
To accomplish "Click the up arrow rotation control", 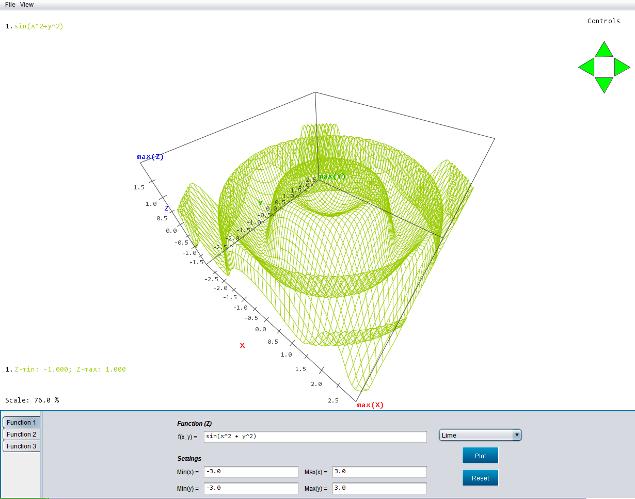I will [x=604, y=50].
